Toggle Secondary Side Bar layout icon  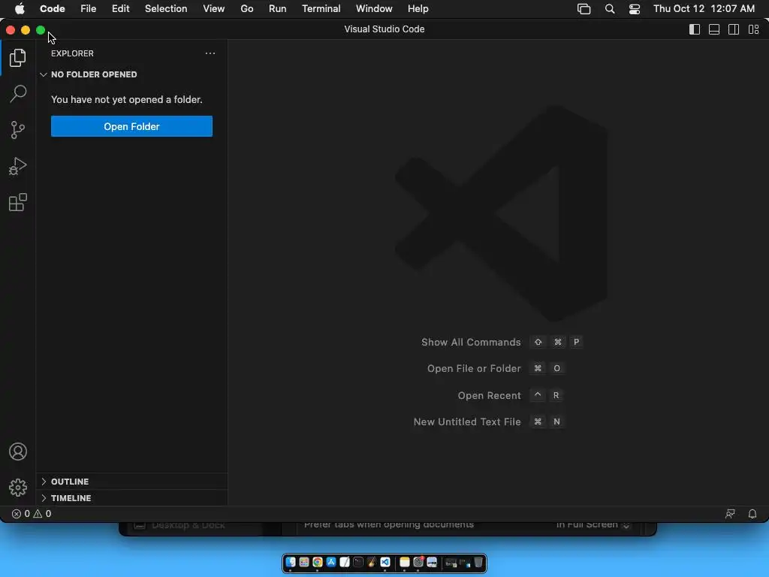click(734, 29)
